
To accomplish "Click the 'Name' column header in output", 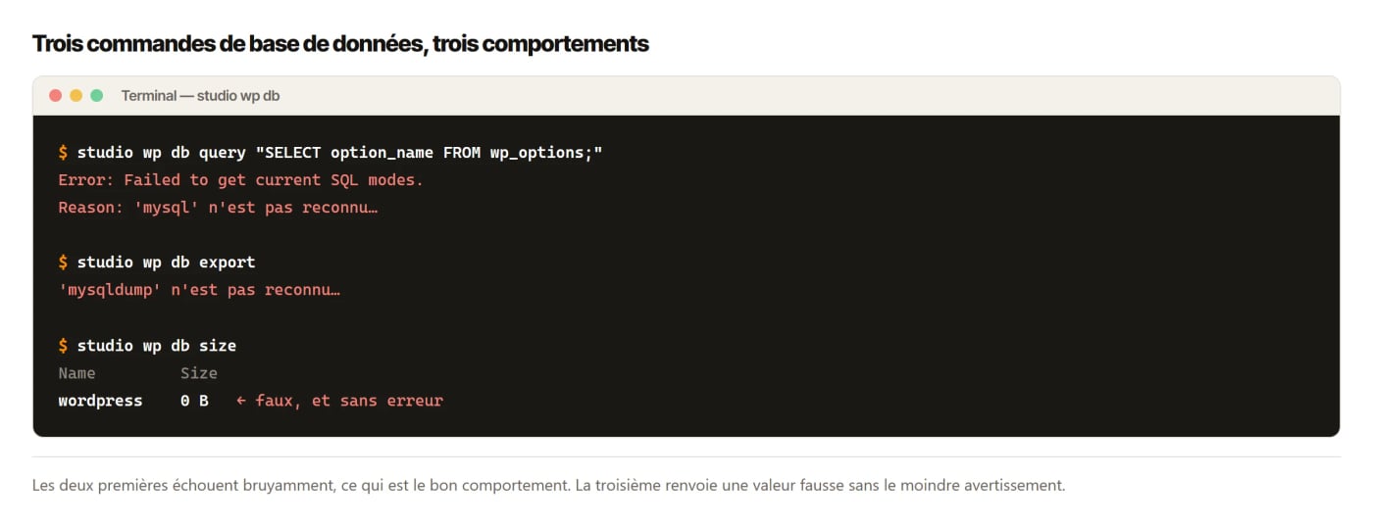I will pos(76,373).
